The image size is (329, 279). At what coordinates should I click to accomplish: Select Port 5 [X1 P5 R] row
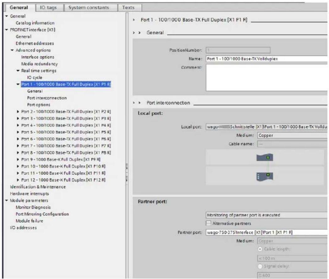66,132
